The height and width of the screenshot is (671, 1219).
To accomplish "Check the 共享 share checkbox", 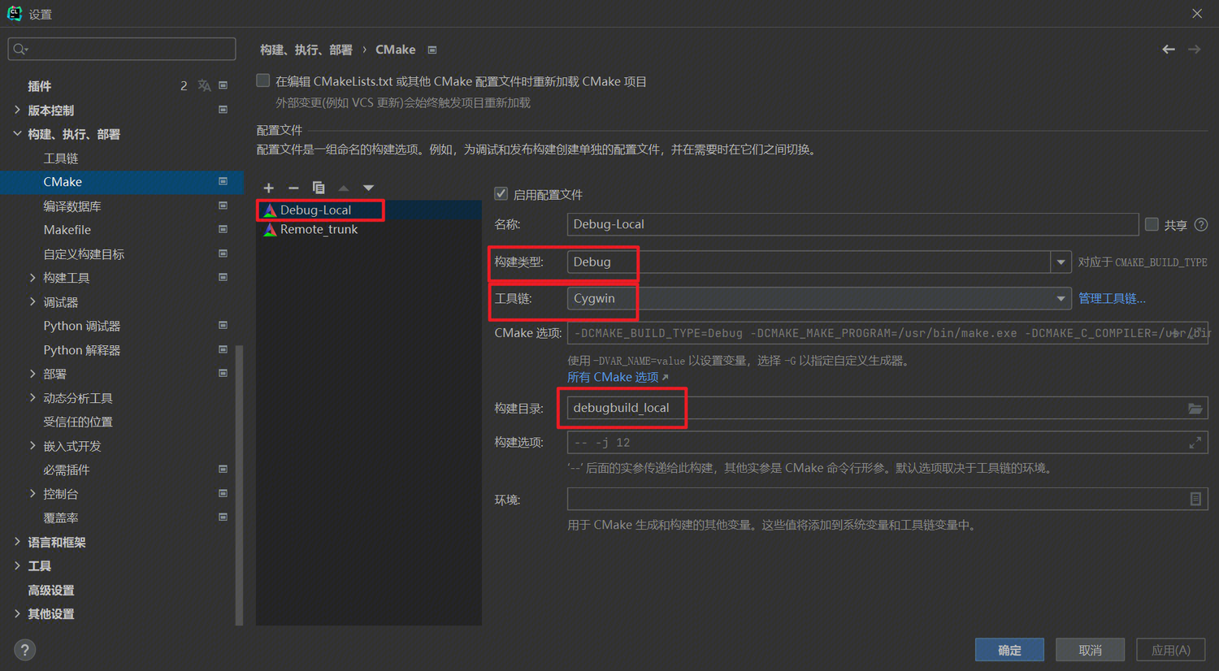I will click(x=1152, y=225).
